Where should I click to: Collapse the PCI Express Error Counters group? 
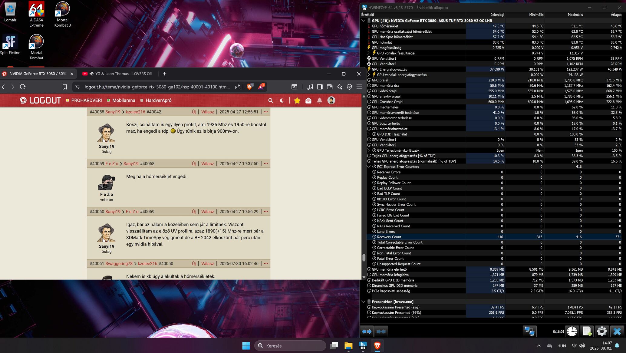(369, 167)
